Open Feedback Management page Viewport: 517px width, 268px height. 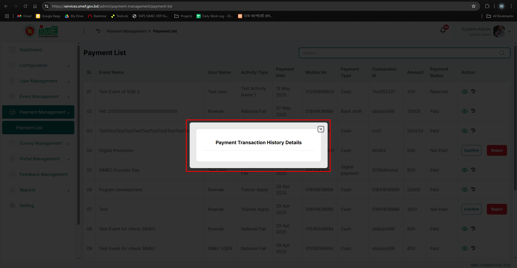click(x=38, y=174)
